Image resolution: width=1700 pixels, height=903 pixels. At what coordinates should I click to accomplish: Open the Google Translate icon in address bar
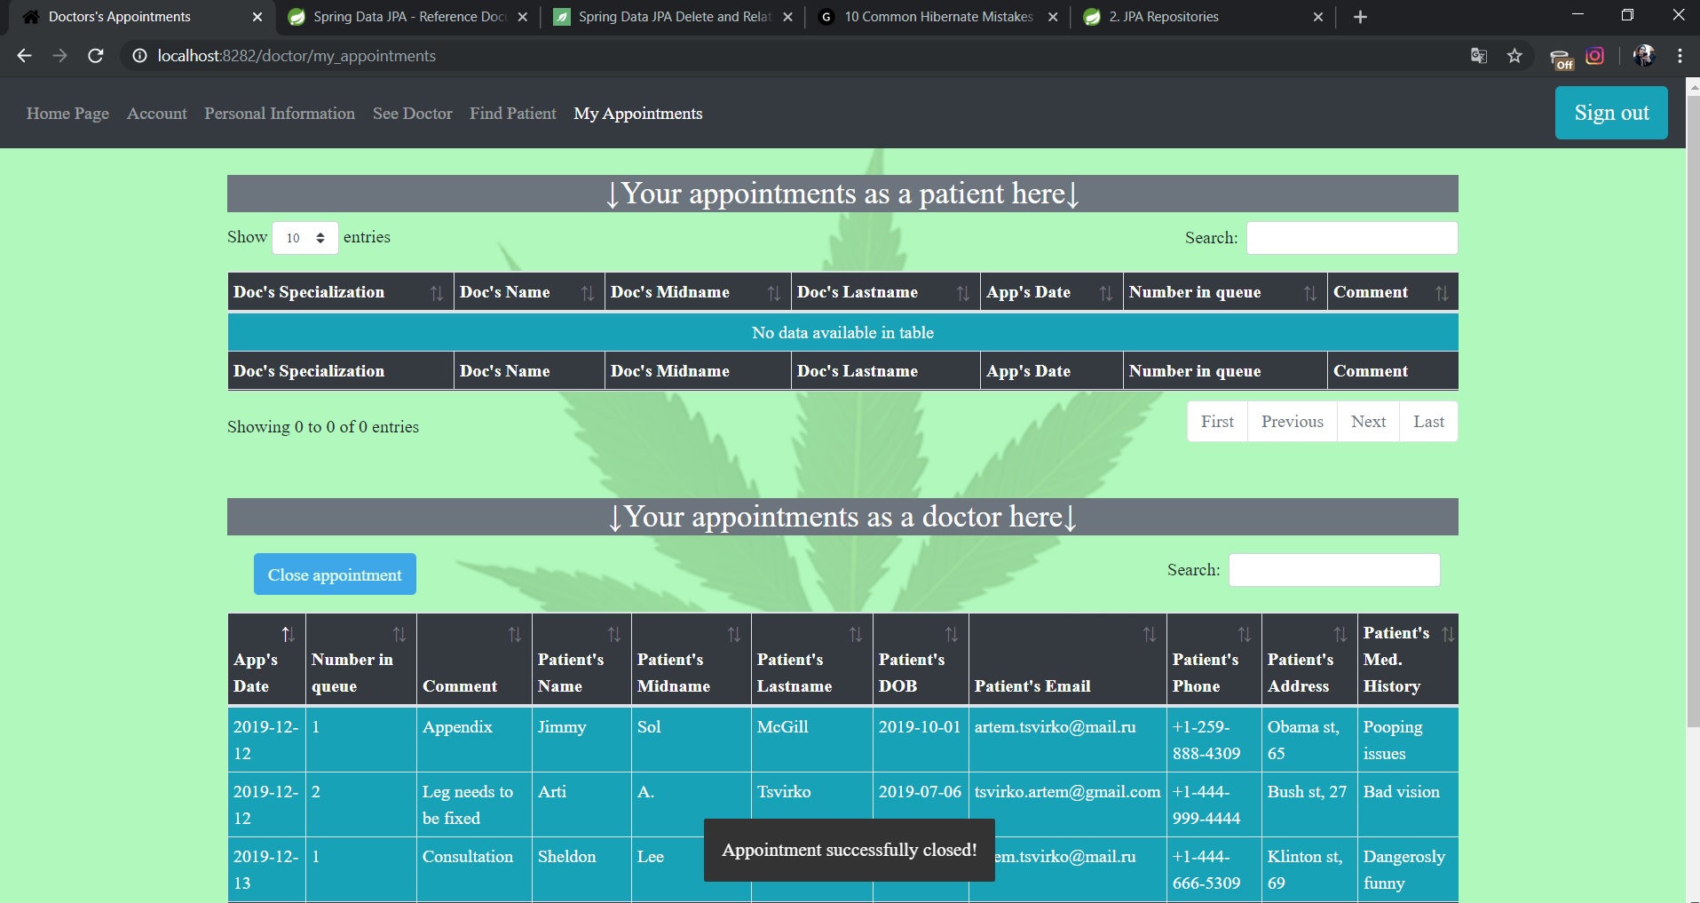[1478, 56]
